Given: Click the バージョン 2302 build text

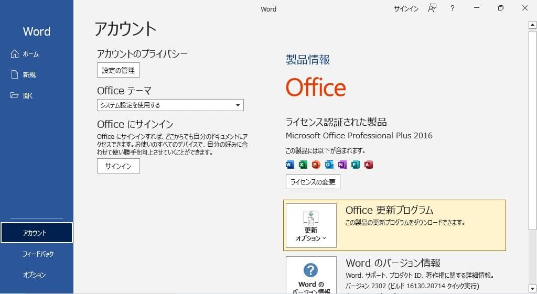Looking at the screenshot, I should (412, 286).
